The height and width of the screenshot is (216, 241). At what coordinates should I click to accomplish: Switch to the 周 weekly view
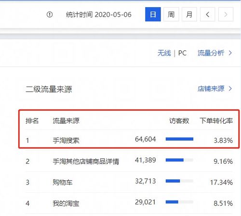[171, 14]
